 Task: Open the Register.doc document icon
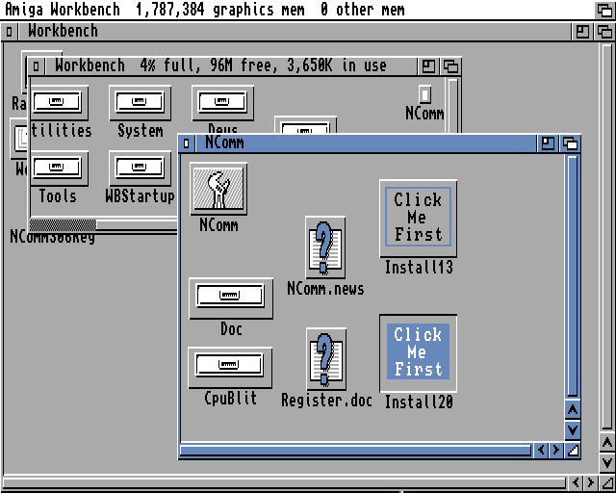[x=326, y=359]
